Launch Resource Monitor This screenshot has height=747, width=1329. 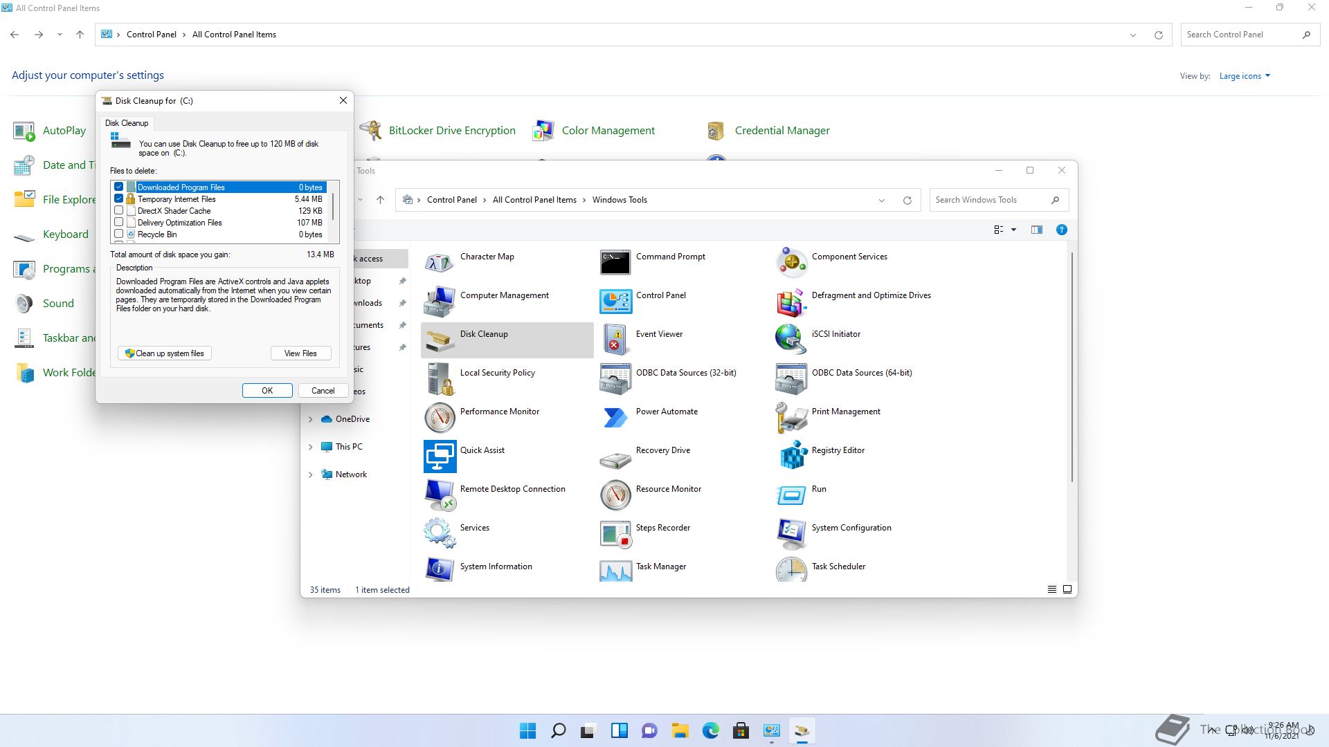(x=615, y=495)
